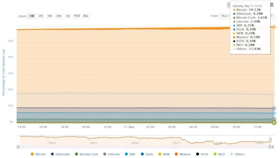This screenshot has height=158, width=280.
Task: Select the 1d zoom range
Action: [x=32, y=16]
